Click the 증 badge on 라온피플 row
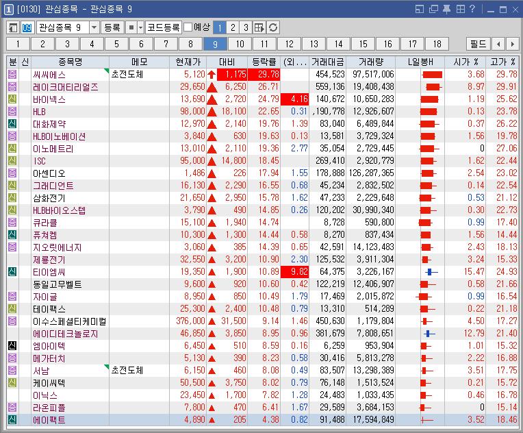 [x=12, y=407]
